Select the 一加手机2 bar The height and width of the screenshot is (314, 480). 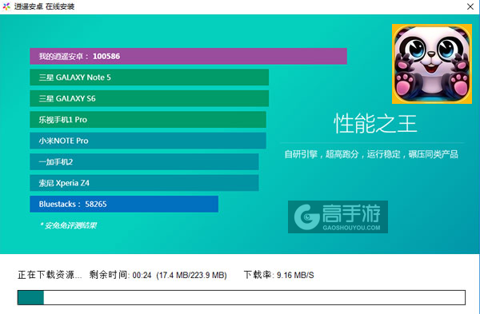pyautogui.click(x=144, y=161)
